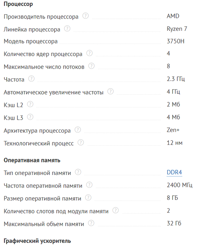
Task: Open tooltip for Максимальное число потоков
Action: (x=92, y=66)
